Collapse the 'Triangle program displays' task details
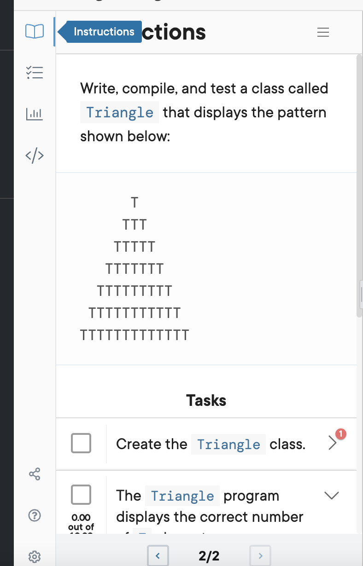Viewport: 363px width, 566px height. [x=332, y=496]
